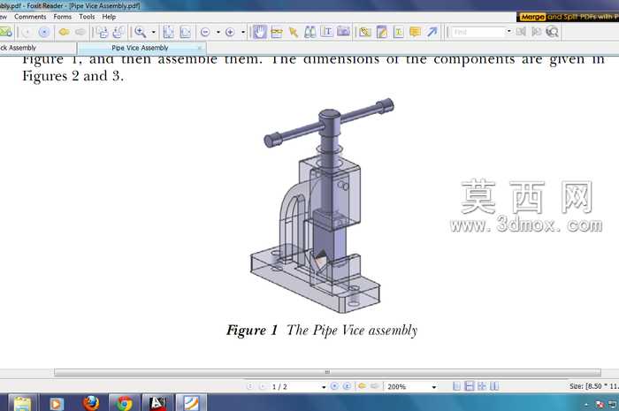The image size is (619, 411).
Task: Open the zoom tool dropdown arrow
Action: coord(154,33)
